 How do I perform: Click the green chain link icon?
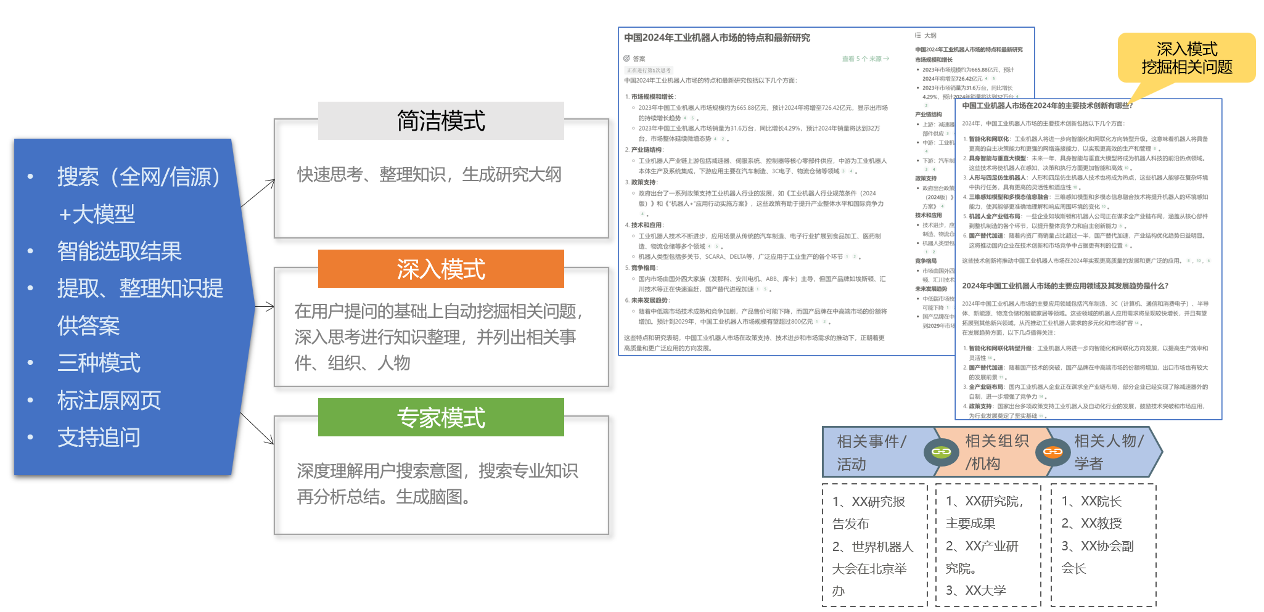click(941, 452)
